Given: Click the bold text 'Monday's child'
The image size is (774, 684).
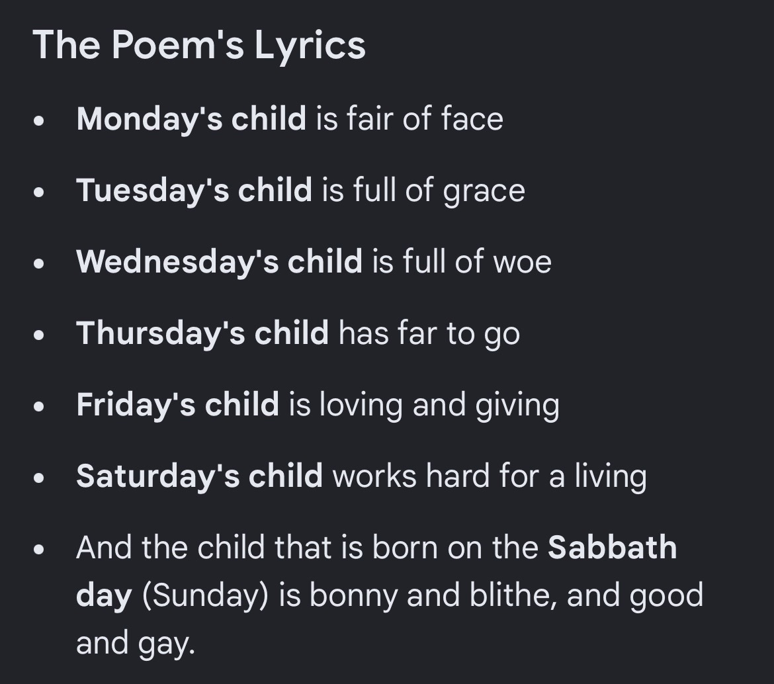Looking at the screenshot, I should coord(191,120).
